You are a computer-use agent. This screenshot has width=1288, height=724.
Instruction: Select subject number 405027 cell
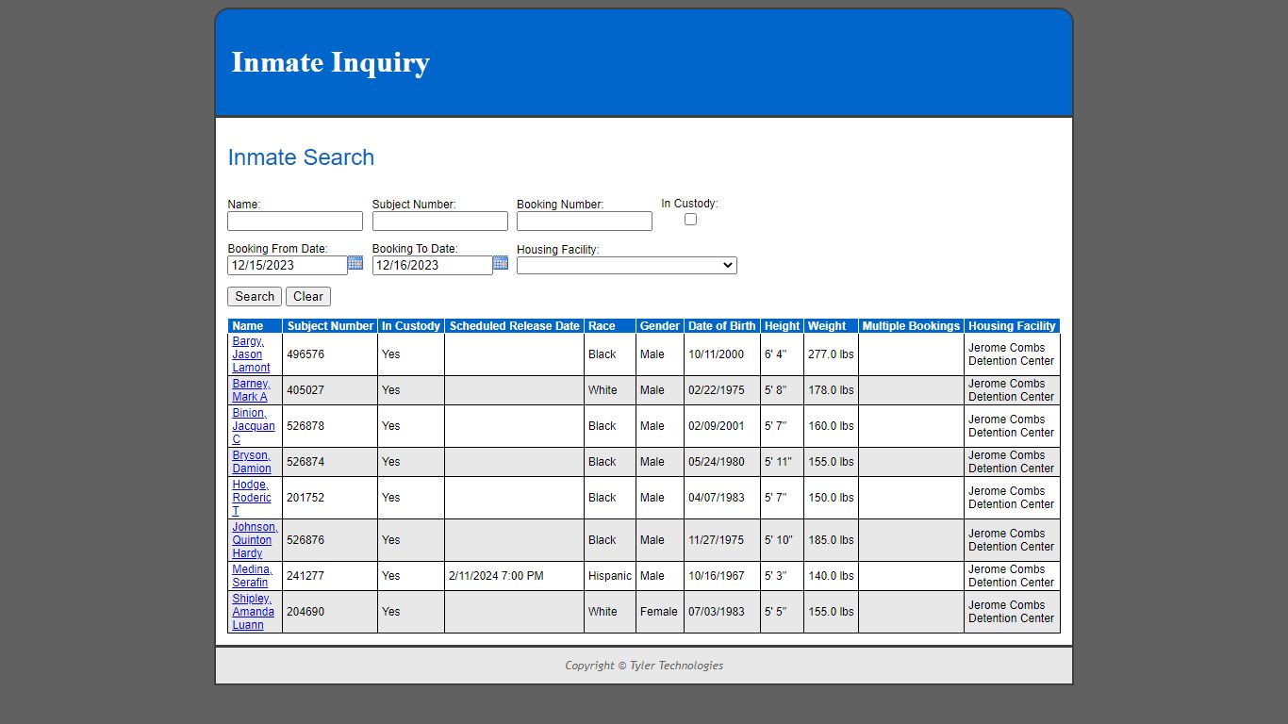(x=330, y=390)
